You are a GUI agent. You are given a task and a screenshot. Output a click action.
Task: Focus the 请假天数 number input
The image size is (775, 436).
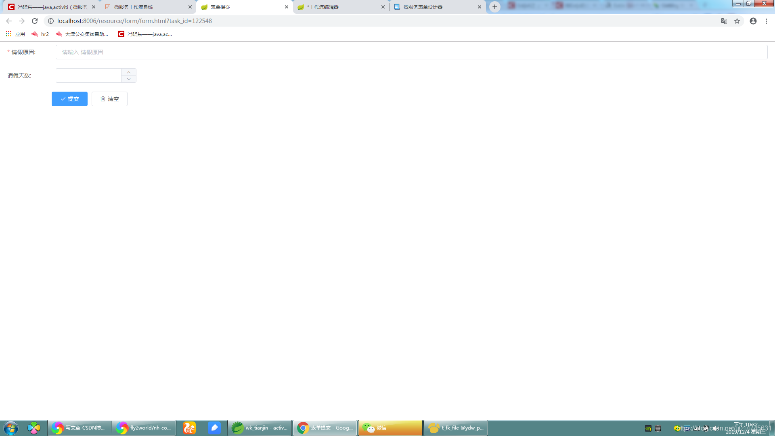88,75
